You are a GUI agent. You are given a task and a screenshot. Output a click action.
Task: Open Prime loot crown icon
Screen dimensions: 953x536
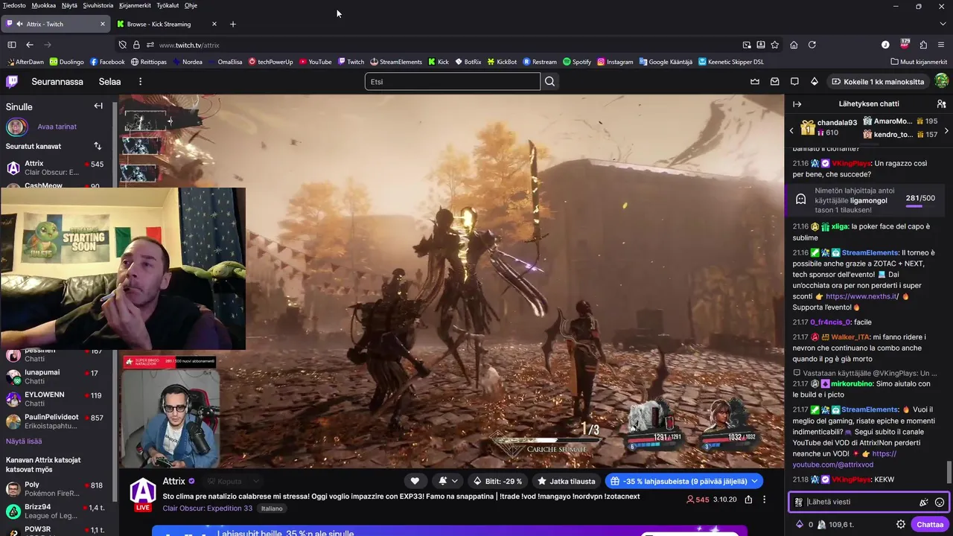[755, 82]
